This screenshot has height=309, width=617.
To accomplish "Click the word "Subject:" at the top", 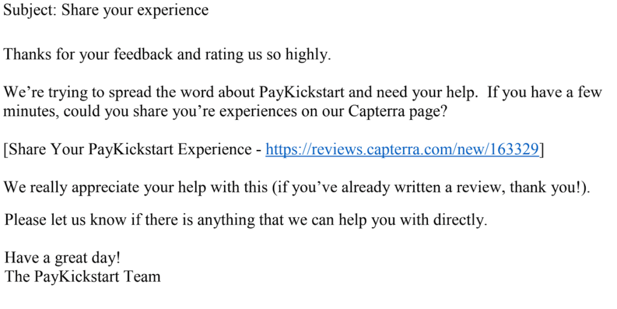I will pos(30,10).
